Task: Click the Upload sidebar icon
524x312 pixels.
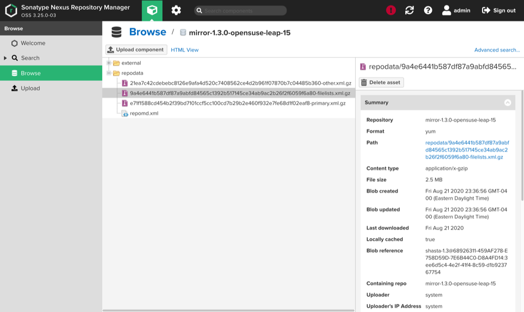Action: coord(14,88)
